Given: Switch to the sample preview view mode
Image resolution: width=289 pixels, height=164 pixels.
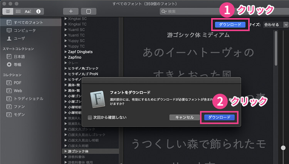Looking at the screenshot, I should point(8,11).
